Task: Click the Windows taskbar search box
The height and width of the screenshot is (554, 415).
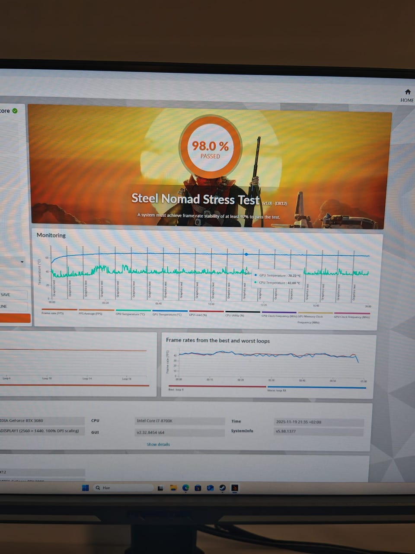Action: pos(124,488)
